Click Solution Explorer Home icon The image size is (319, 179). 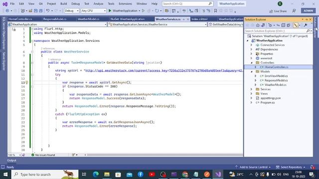(x=258, y=25)
